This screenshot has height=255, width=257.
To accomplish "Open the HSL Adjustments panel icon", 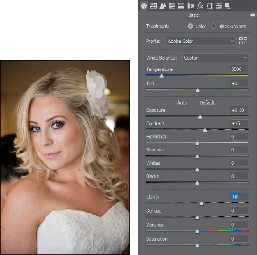I will click(172, 6).
